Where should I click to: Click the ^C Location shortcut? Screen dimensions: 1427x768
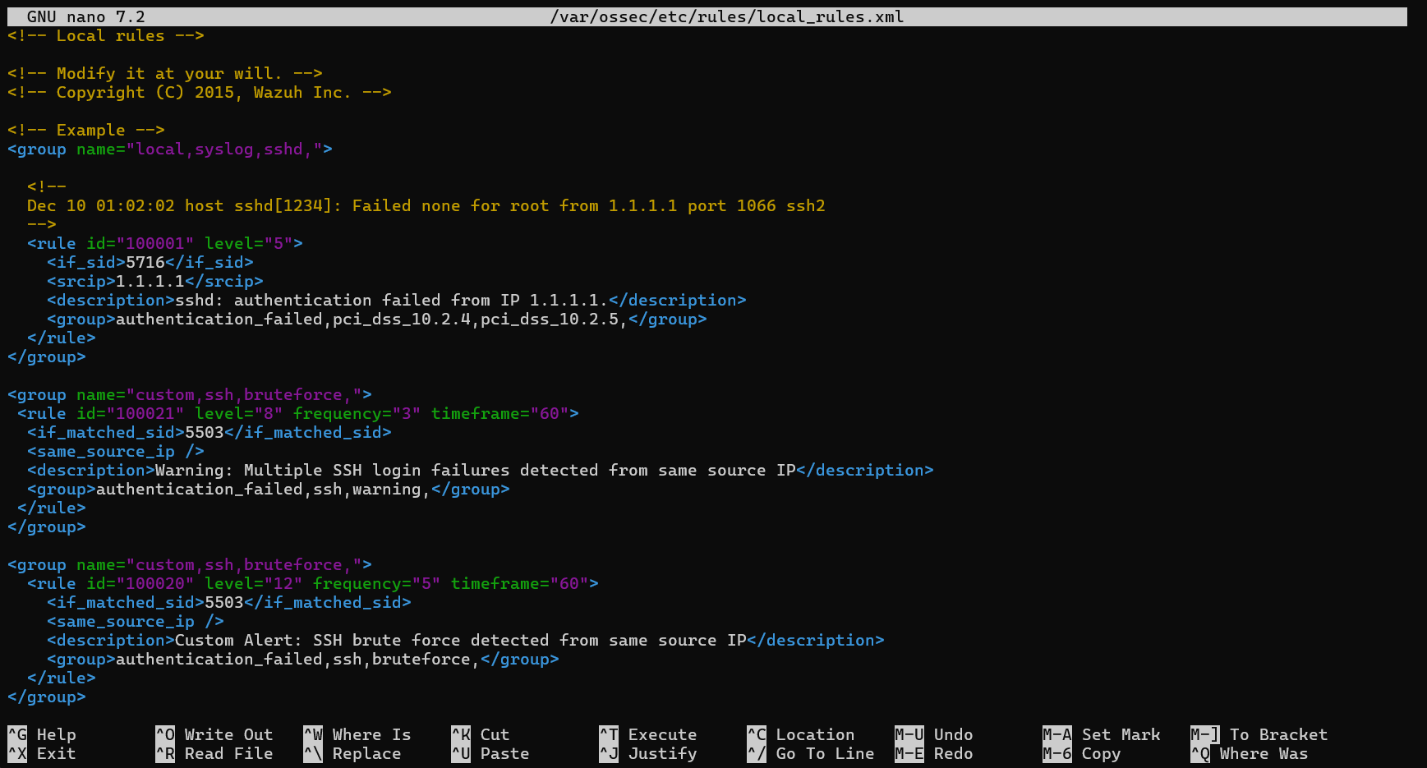[801, 734]
